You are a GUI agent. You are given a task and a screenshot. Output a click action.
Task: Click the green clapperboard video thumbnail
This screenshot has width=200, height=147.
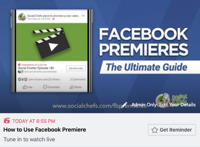coord(52,42)
